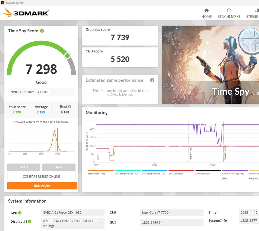Screen dimensions: 259x231
Task: Click the score gauge green knob
Action: [x=67, y=56]
